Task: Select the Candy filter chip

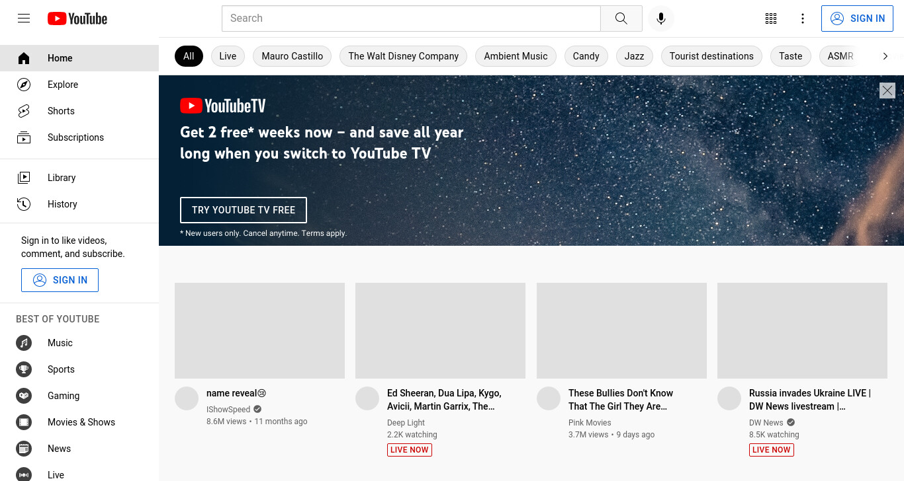Action: [586, 56]
